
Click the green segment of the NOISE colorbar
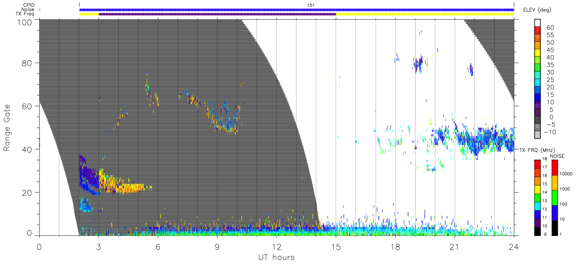click(554, 197)
